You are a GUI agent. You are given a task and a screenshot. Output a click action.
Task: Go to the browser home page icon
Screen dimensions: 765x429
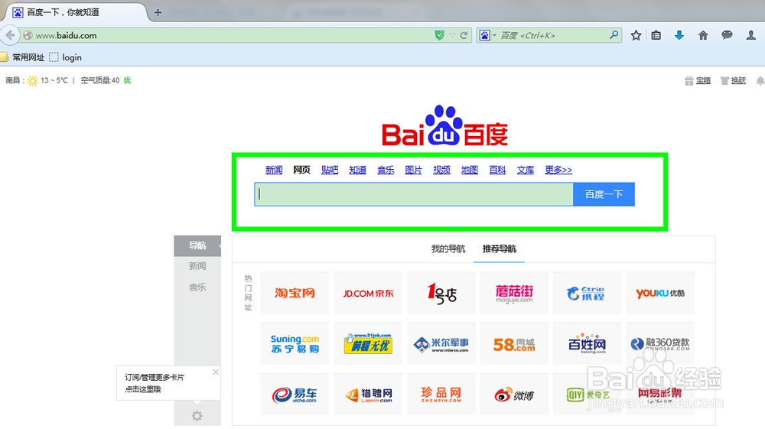pyautogui.click(x=703, y=35)
